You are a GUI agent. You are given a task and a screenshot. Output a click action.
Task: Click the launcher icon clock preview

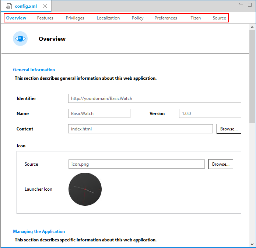point(85,189)
